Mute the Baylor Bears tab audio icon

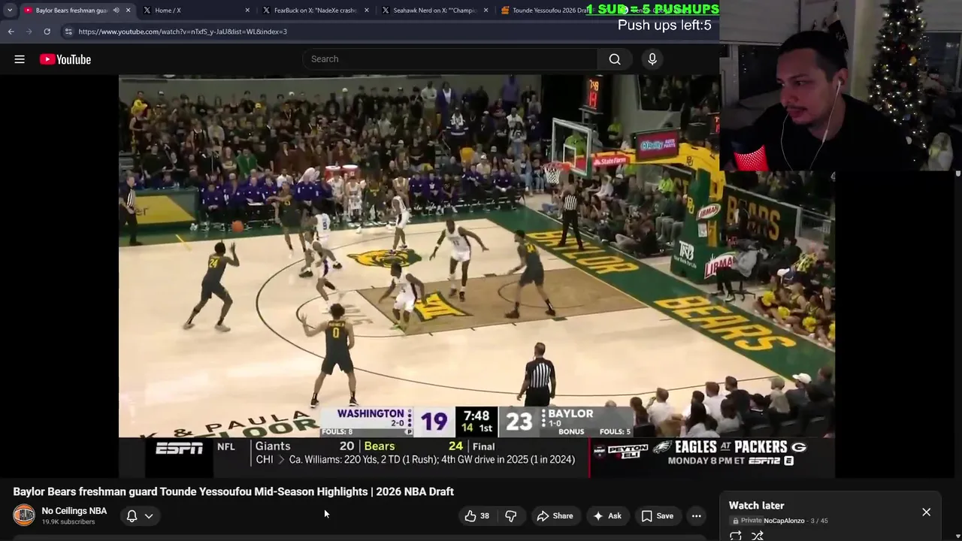tap(116, 11)
